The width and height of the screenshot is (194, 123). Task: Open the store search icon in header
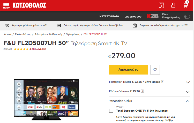161,5
